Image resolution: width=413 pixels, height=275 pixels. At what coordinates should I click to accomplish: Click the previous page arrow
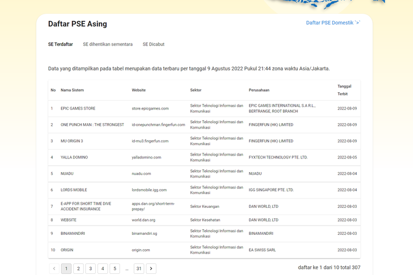click(x=55, y=268)
